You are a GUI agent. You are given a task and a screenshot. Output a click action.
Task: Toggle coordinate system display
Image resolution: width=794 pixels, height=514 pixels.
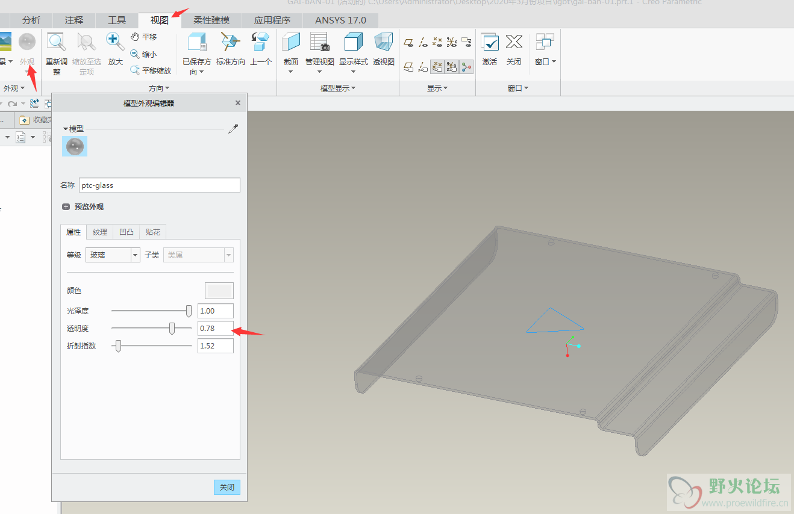(452, 42)
